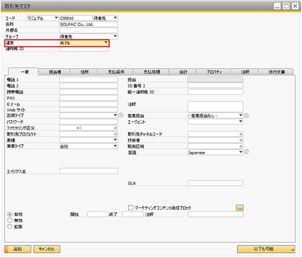
Task: Expand the 通貨 currency dropdown
Action: click(106, 43)
